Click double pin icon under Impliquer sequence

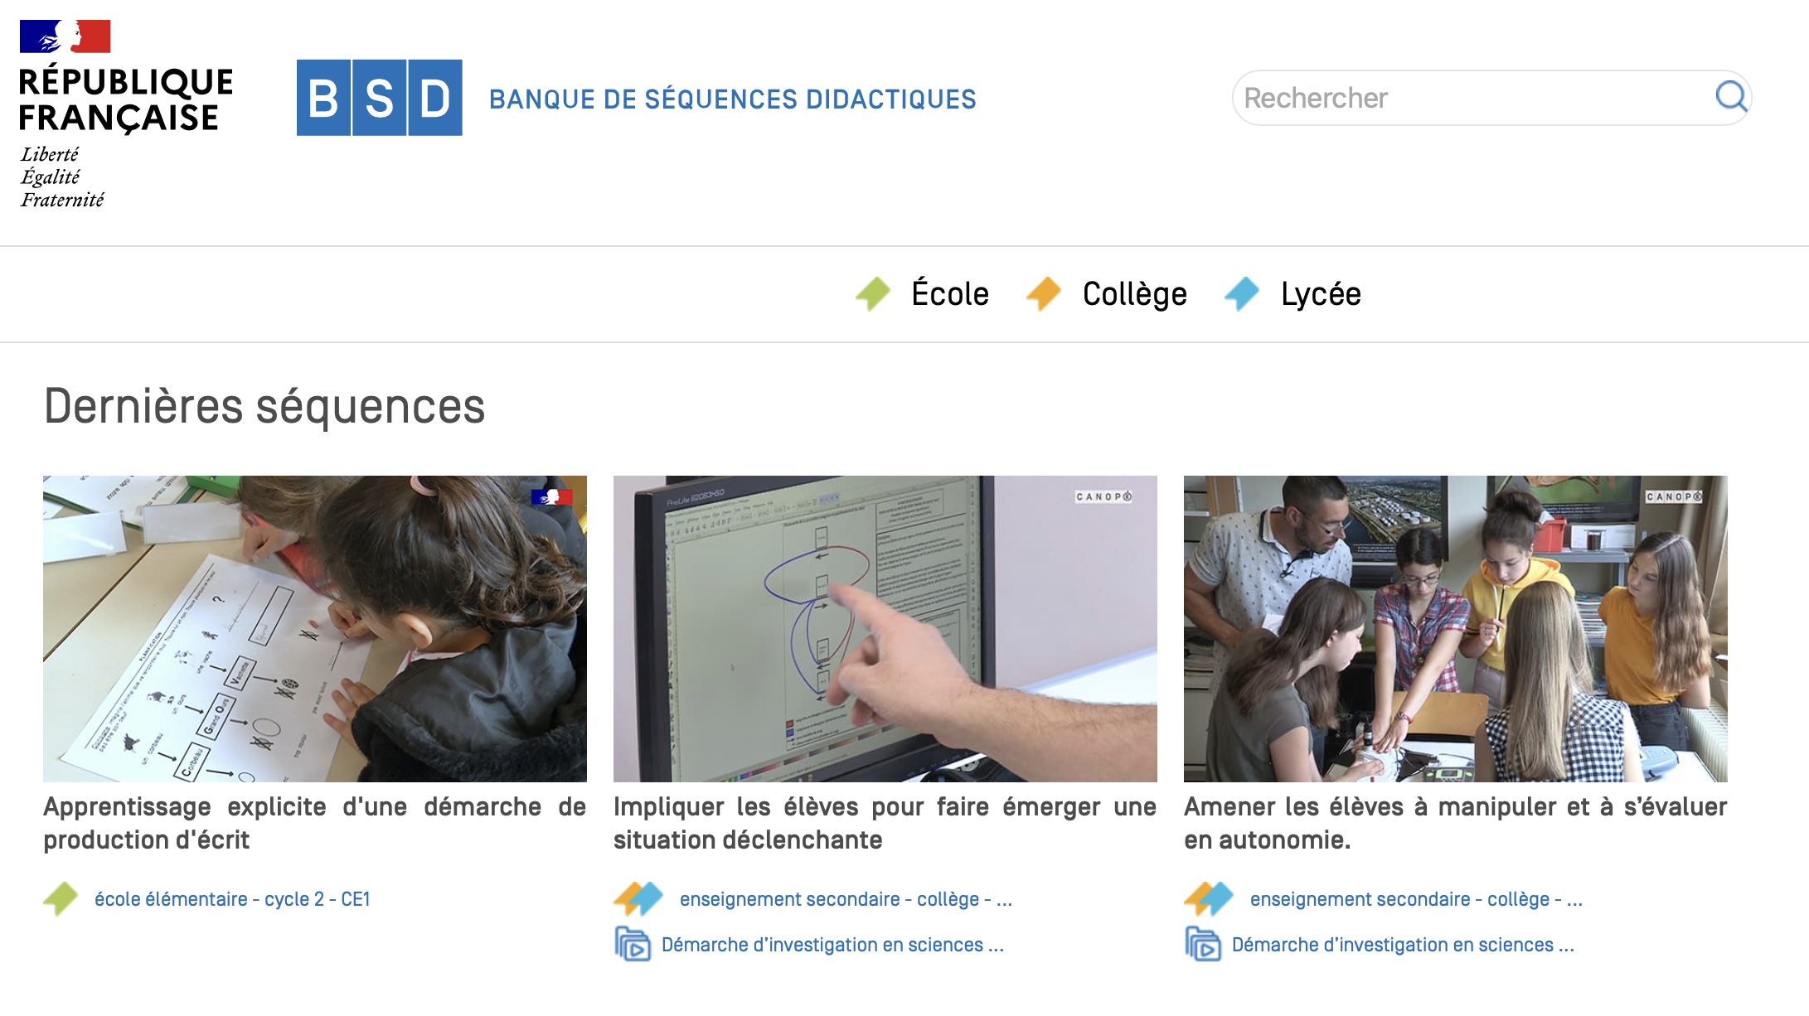[x=638, y=899]
